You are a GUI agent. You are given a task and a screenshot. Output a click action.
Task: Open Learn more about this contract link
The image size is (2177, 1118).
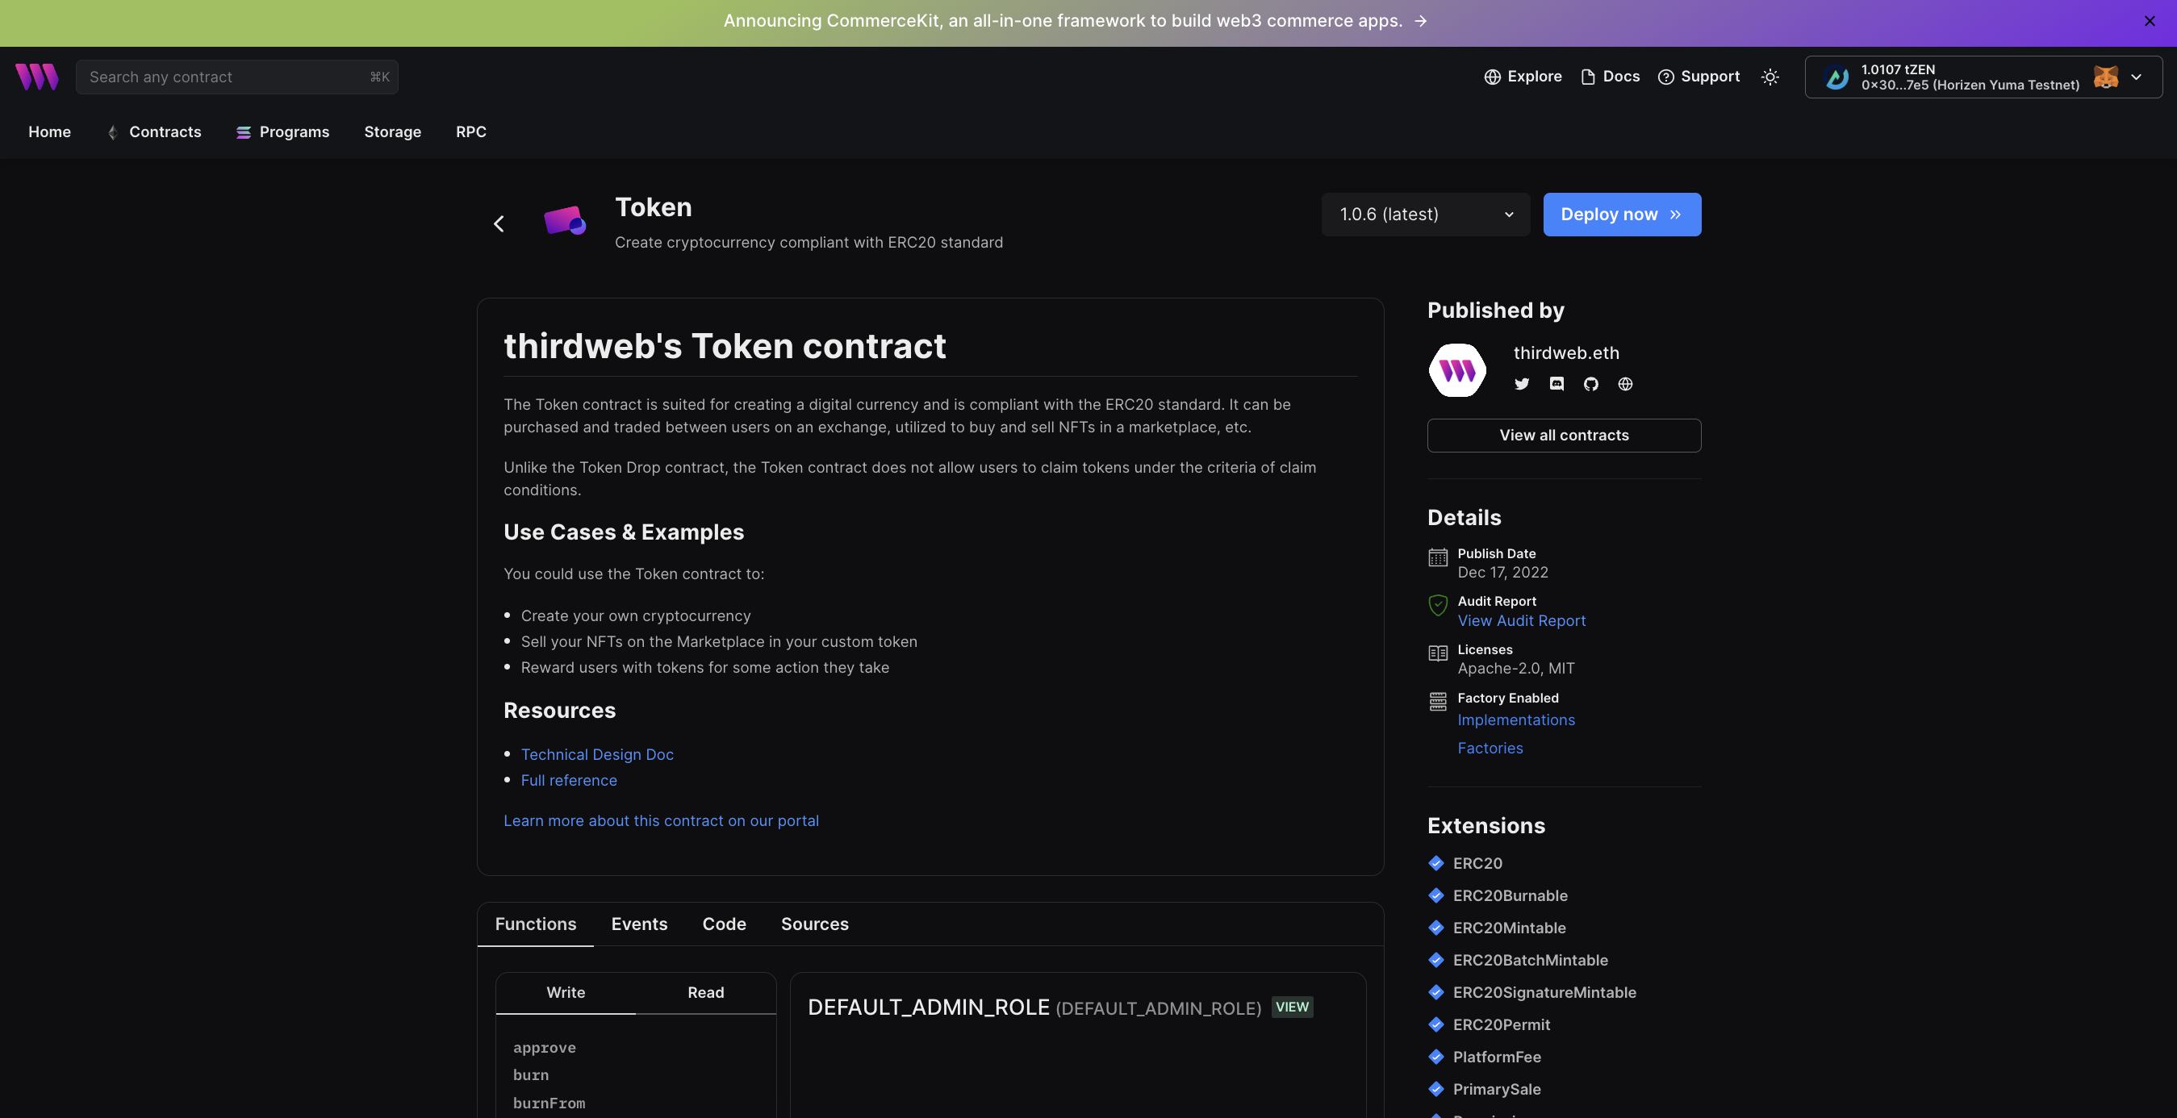coord(661,821)
